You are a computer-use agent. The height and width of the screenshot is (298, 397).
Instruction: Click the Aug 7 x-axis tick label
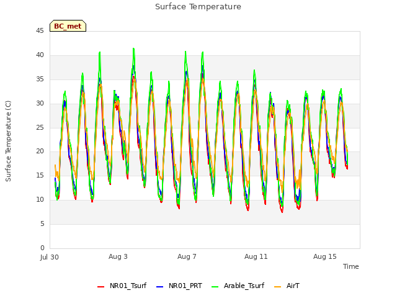click(187, 256)
